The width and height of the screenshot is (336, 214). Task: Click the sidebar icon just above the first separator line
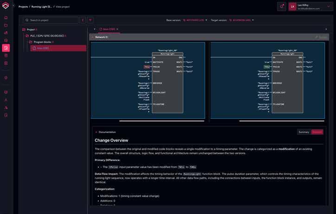pyautogui.click(x=6, y=63)
